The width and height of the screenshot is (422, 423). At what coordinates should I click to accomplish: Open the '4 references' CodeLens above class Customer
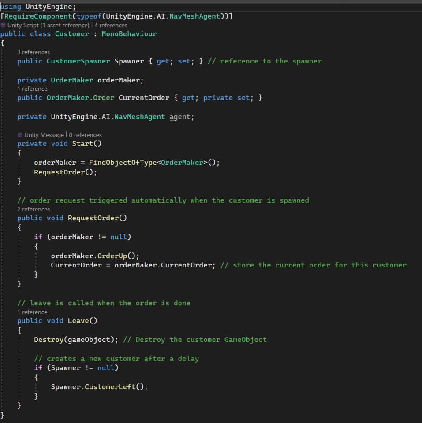(111, 25)
